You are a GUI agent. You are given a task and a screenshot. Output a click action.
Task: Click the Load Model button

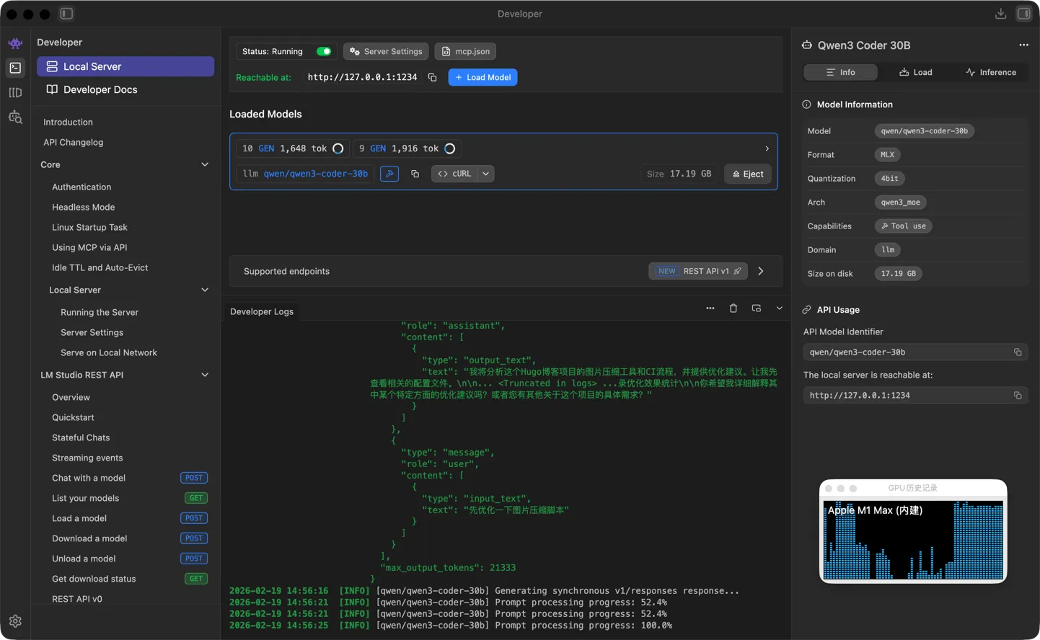coord(482,77)
